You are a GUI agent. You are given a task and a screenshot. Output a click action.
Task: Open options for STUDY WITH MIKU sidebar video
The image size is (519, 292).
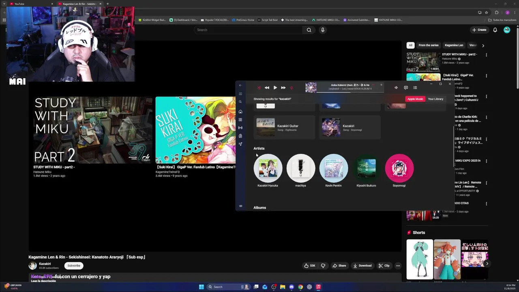[x=486, y=55]
